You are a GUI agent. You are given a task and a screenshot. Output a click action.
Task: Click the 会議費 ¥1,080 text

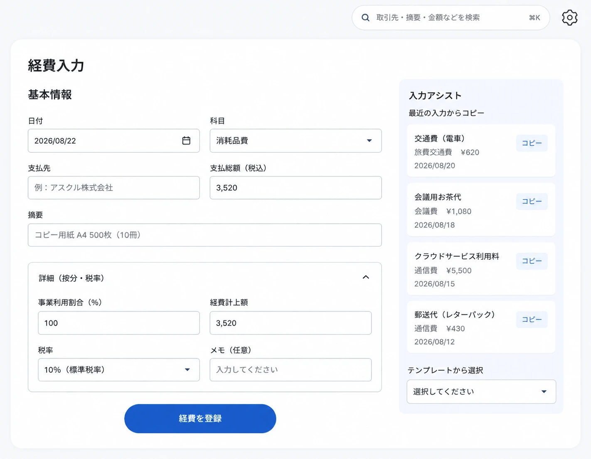[443, 211]
